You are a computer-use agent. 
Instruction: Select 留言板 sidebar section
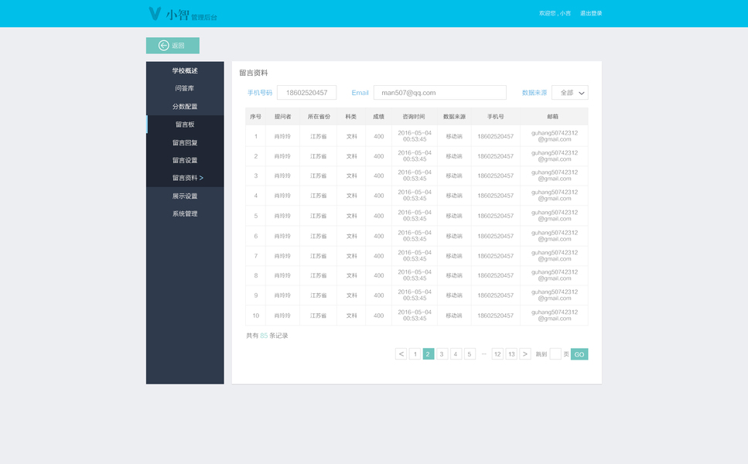pos(185,125)
